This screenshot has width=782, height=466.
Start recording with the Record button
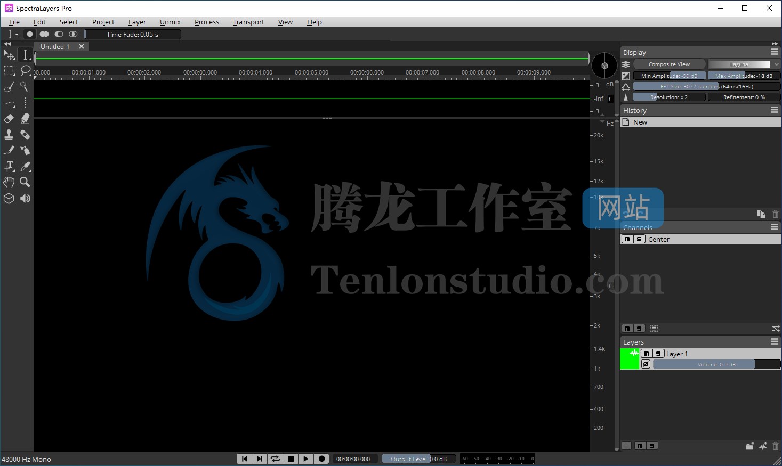point(321,459)
